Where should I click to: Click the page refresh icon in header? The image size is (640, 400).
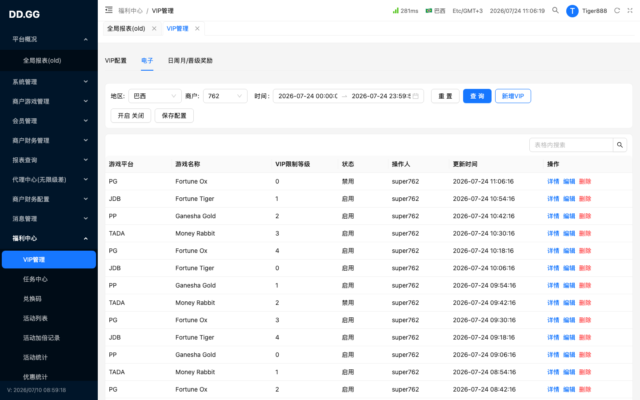(617, 11)
